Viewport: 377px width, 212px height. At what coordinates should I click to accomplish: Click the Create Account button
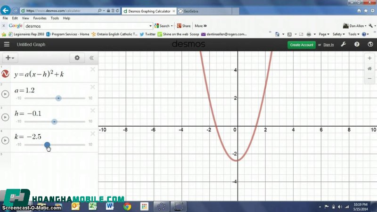pos(301,45)
